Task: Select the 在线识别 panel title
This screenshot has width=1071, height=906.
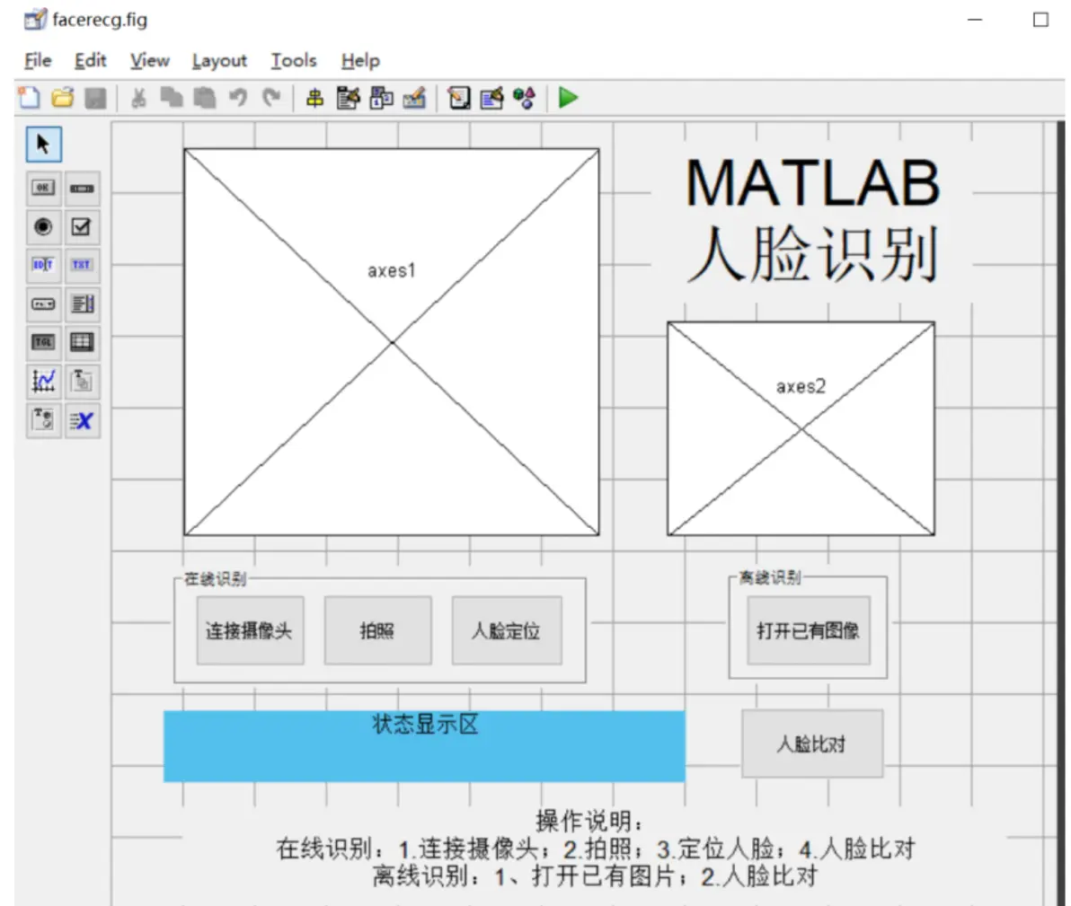Action: 215,579
